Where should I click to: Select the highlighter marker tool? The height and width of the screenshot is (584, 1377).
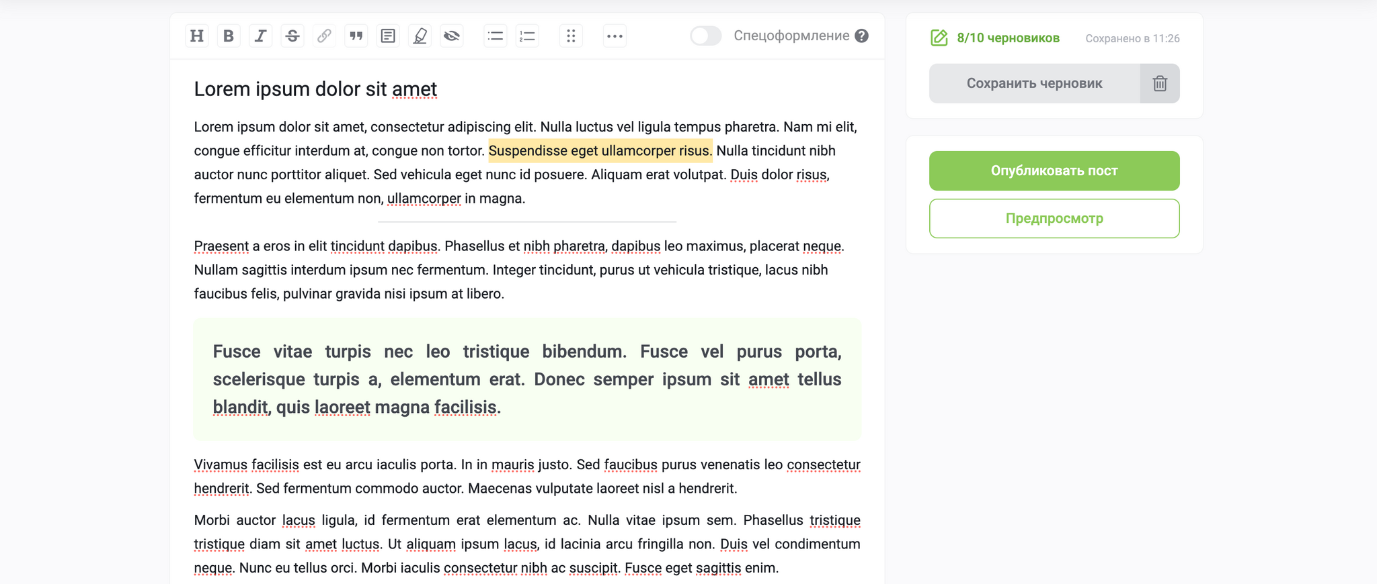click(x=420, y=36)
